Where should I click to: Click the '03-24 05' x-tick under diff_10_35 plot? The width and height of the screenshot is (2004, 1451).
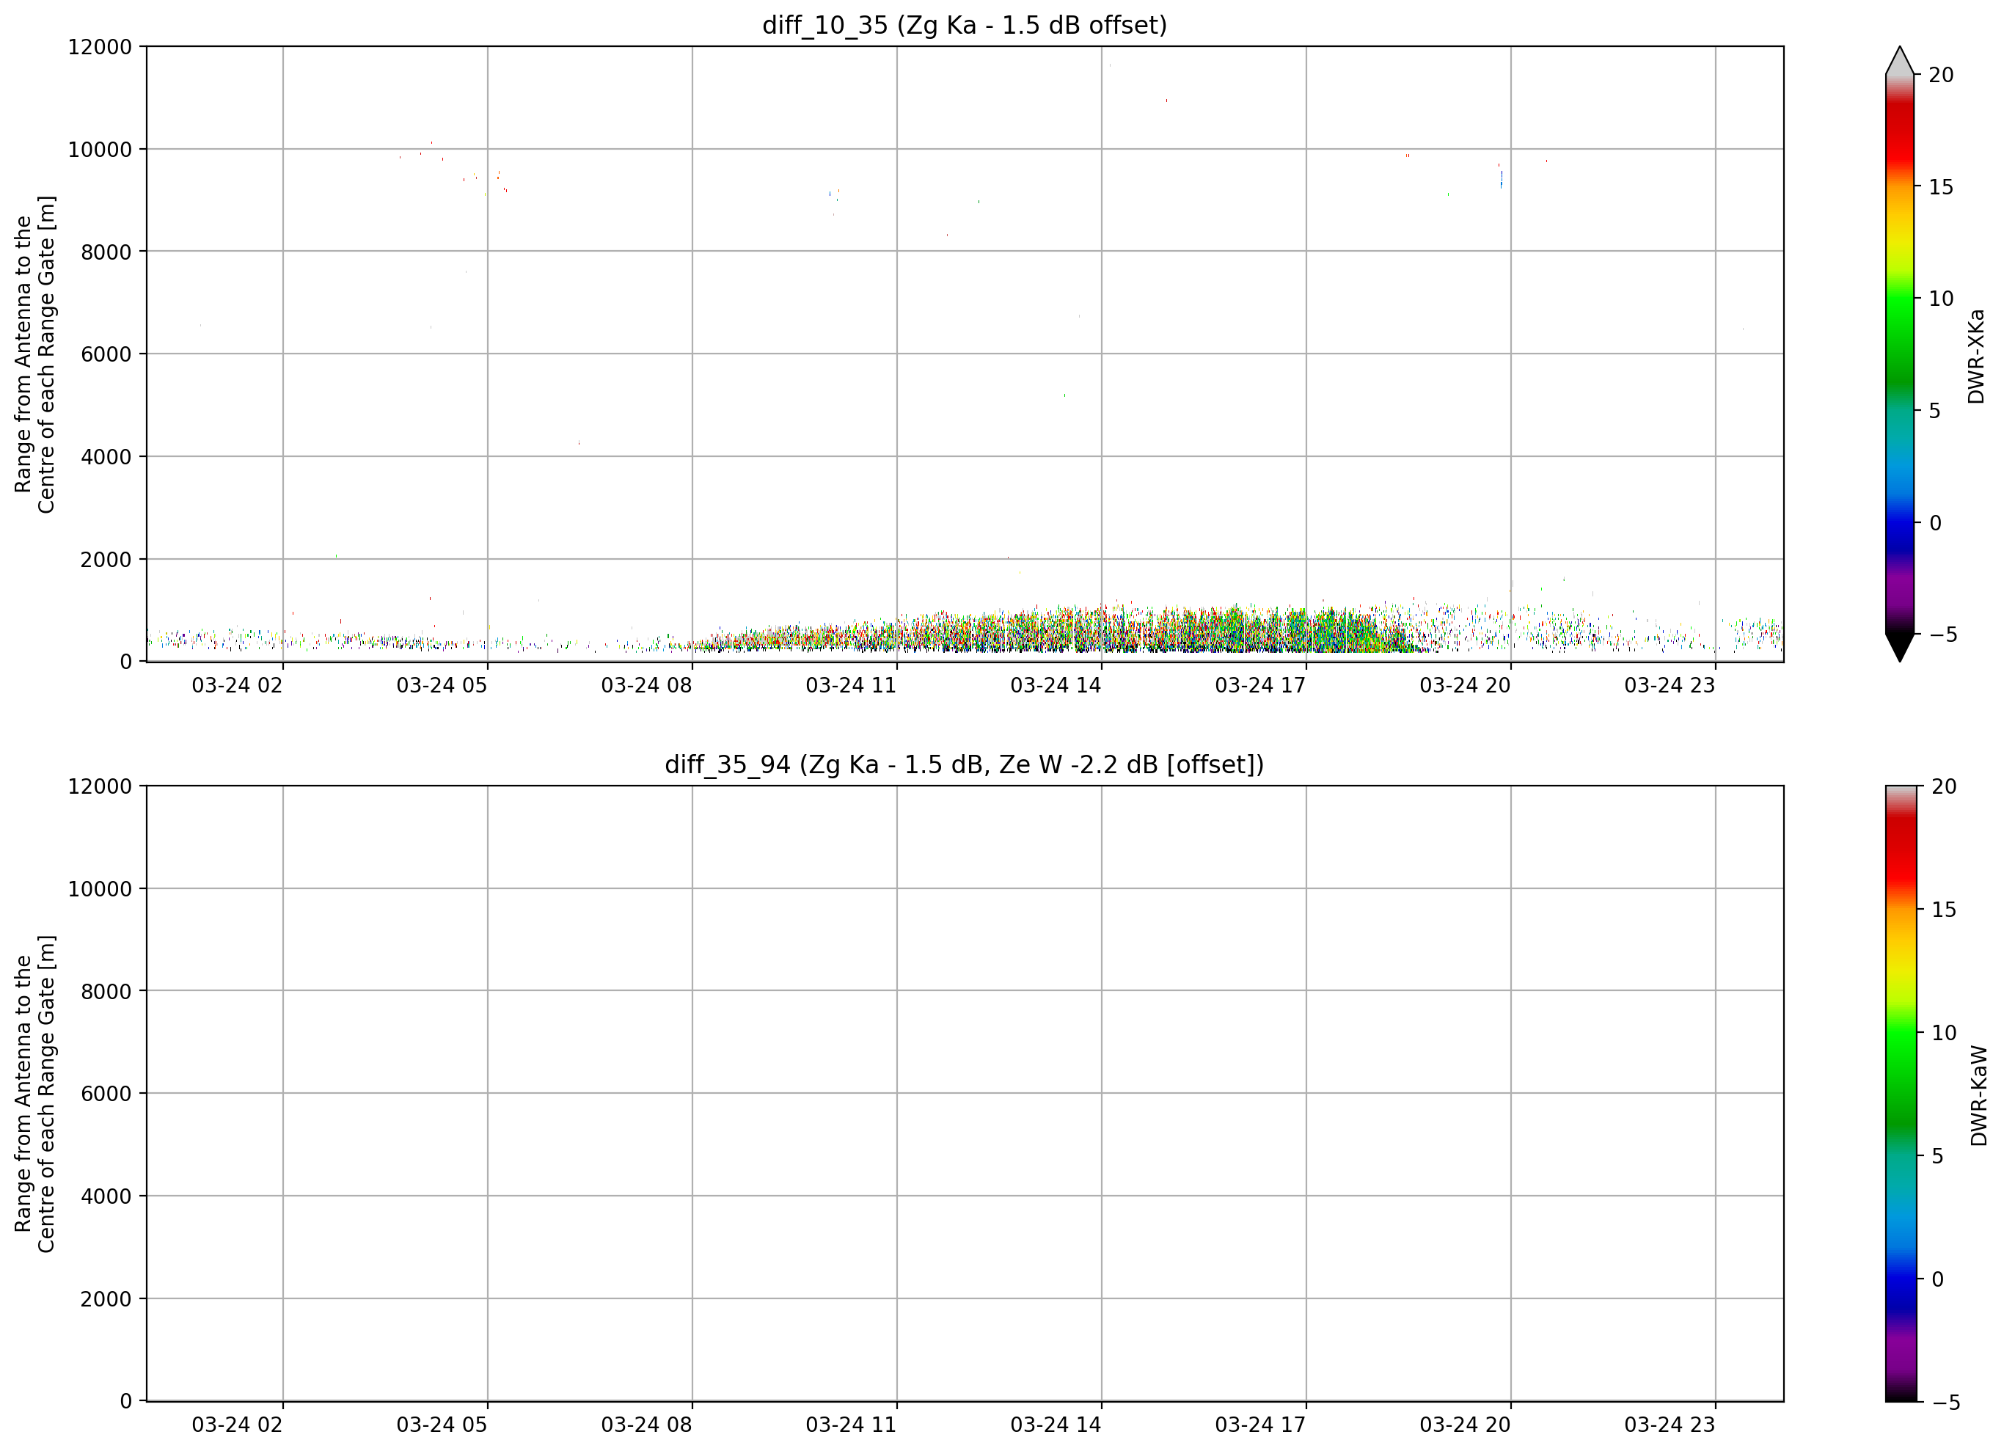[x=442, y=685]
